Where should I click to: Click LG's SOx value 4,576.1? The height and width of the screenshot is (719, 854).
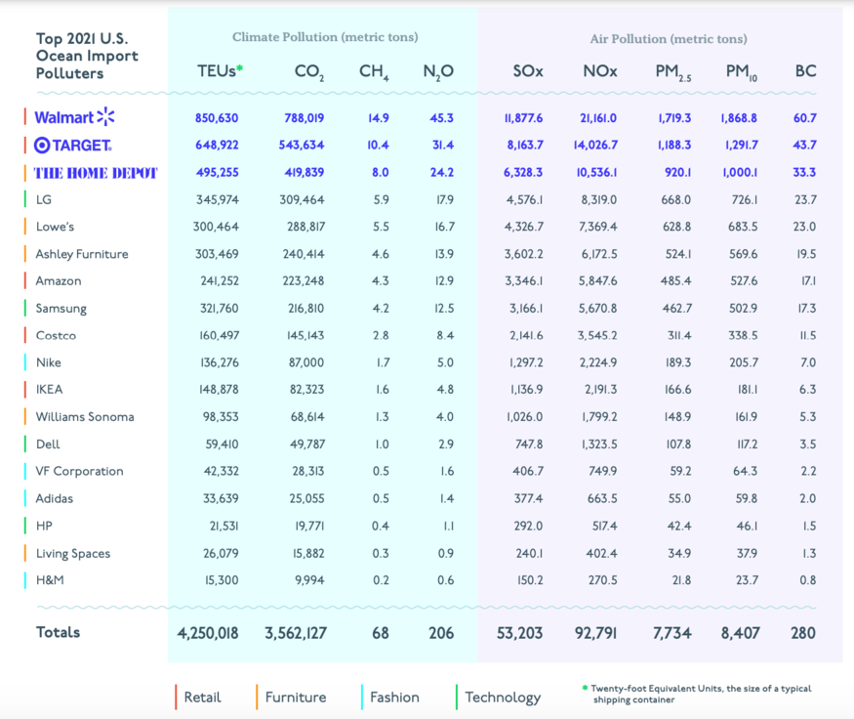[524, 199]
